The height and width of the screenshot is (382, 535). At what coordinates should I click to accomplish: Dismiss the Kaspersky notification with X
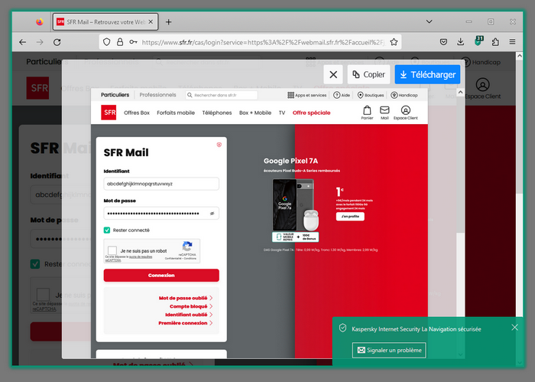(514, 328)
